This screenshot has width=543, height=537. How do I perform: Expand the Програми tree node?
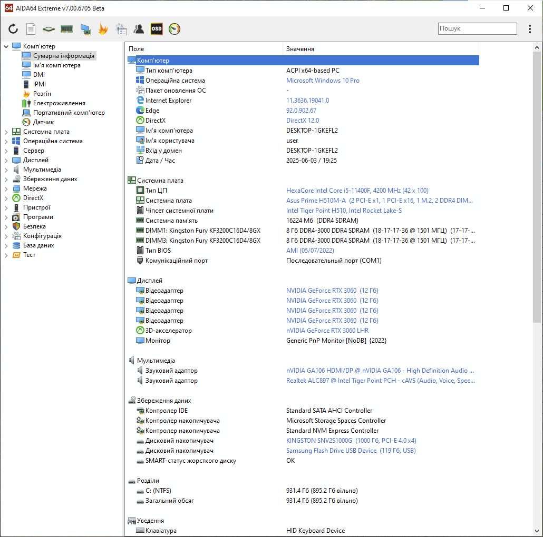[6, 217]
